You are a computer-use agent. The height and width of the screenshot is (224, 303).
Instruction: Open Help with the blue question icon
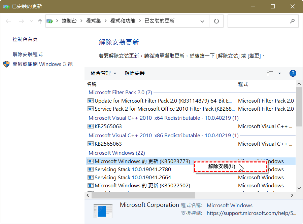pyautogui.click(x=293, y=73)
